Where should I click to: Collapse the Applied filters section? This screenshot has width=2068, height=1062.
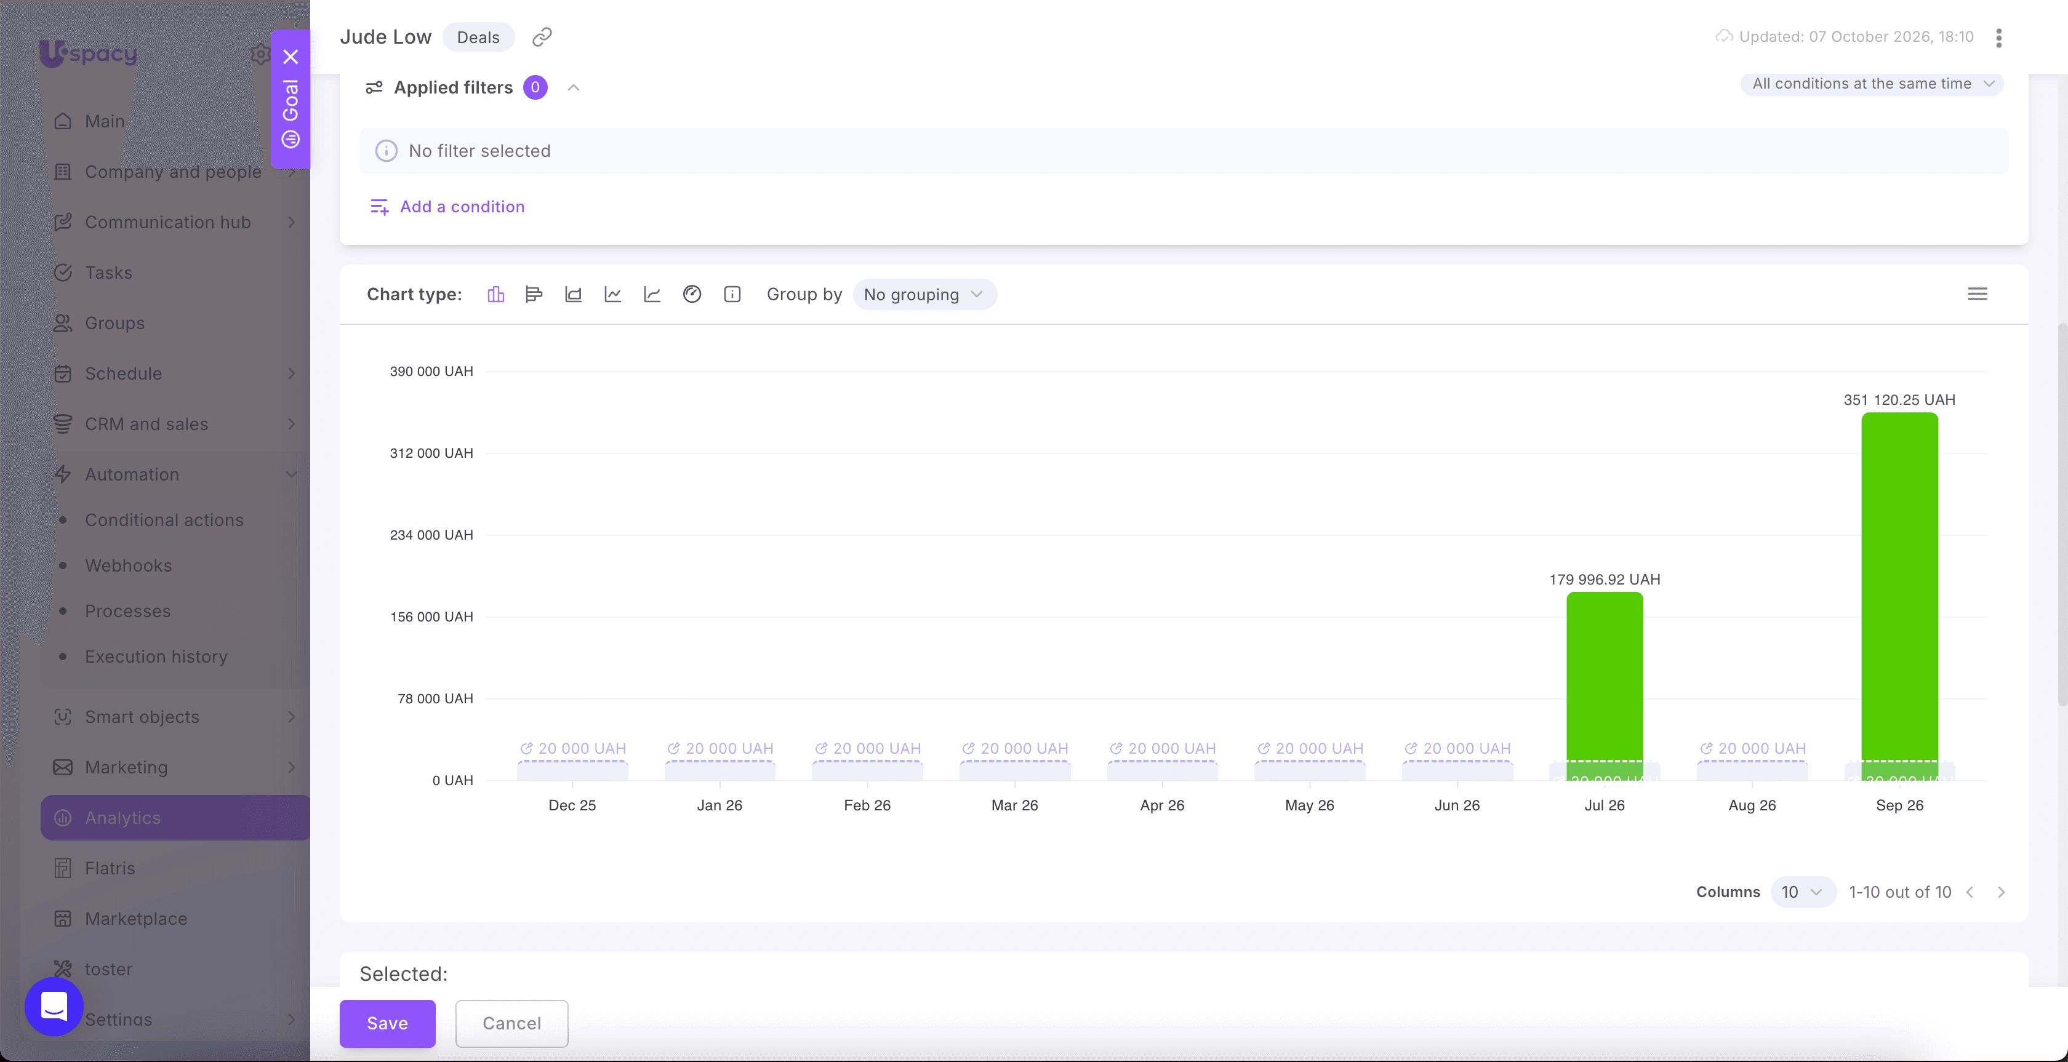pyautogui.click(x=573, y=87)
